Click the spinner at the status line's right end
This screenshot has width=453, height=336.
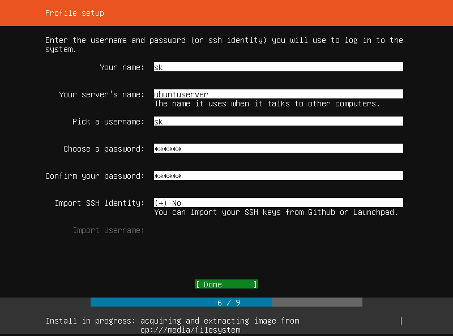[401, 321]
